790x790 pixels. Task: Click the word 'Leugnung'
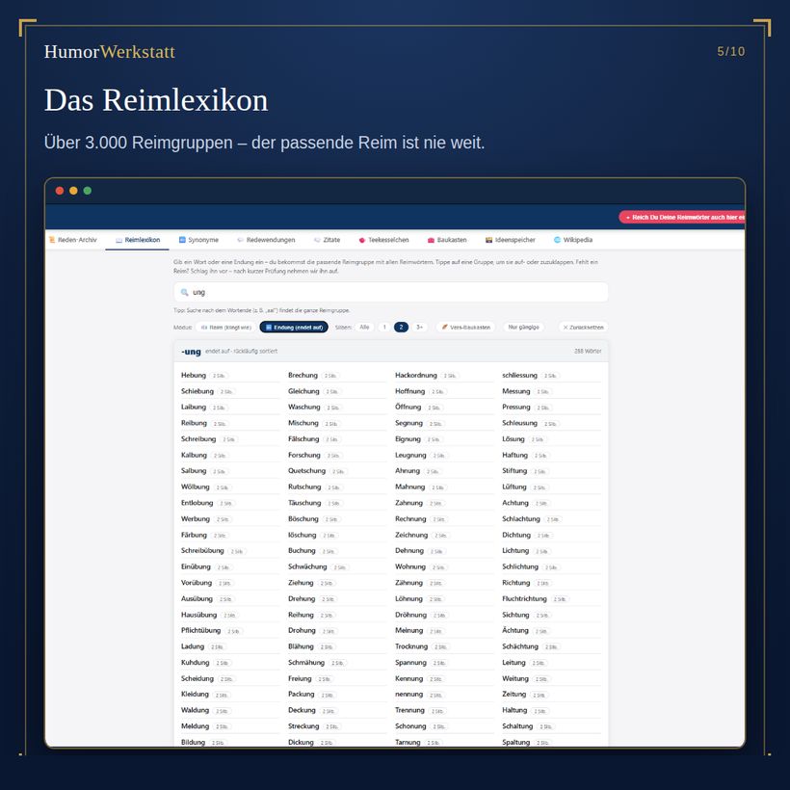(410, 455)
